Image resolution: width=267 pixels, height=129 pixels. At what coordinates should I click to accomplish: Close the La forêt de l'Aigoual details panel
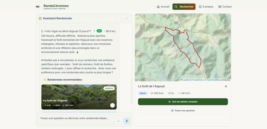pos(226,87)
